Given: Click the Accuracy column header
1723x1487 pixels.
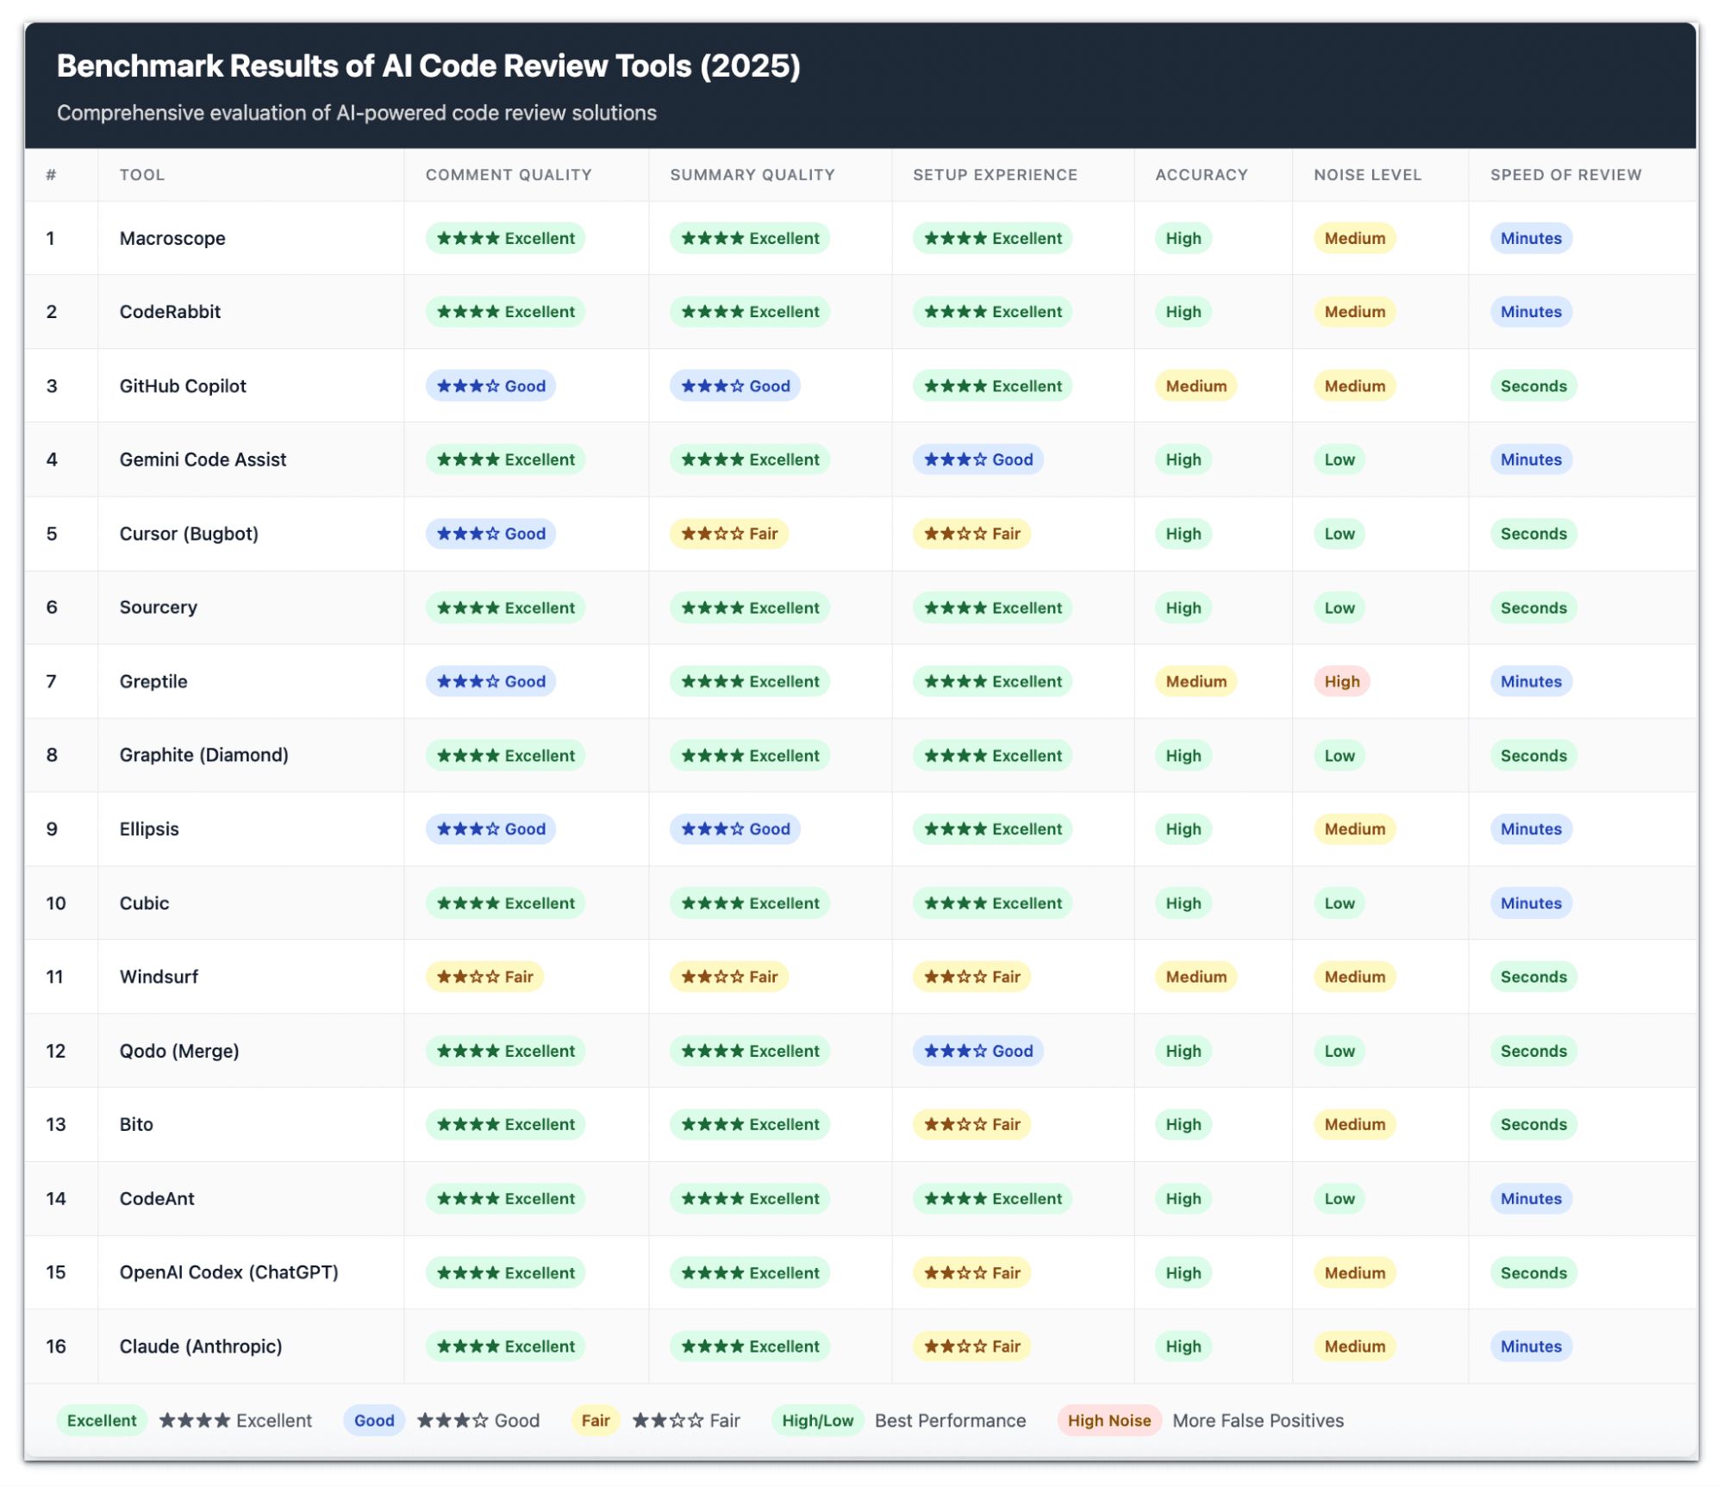Looking at the screenshot, I should click(x=1201, y=175).
